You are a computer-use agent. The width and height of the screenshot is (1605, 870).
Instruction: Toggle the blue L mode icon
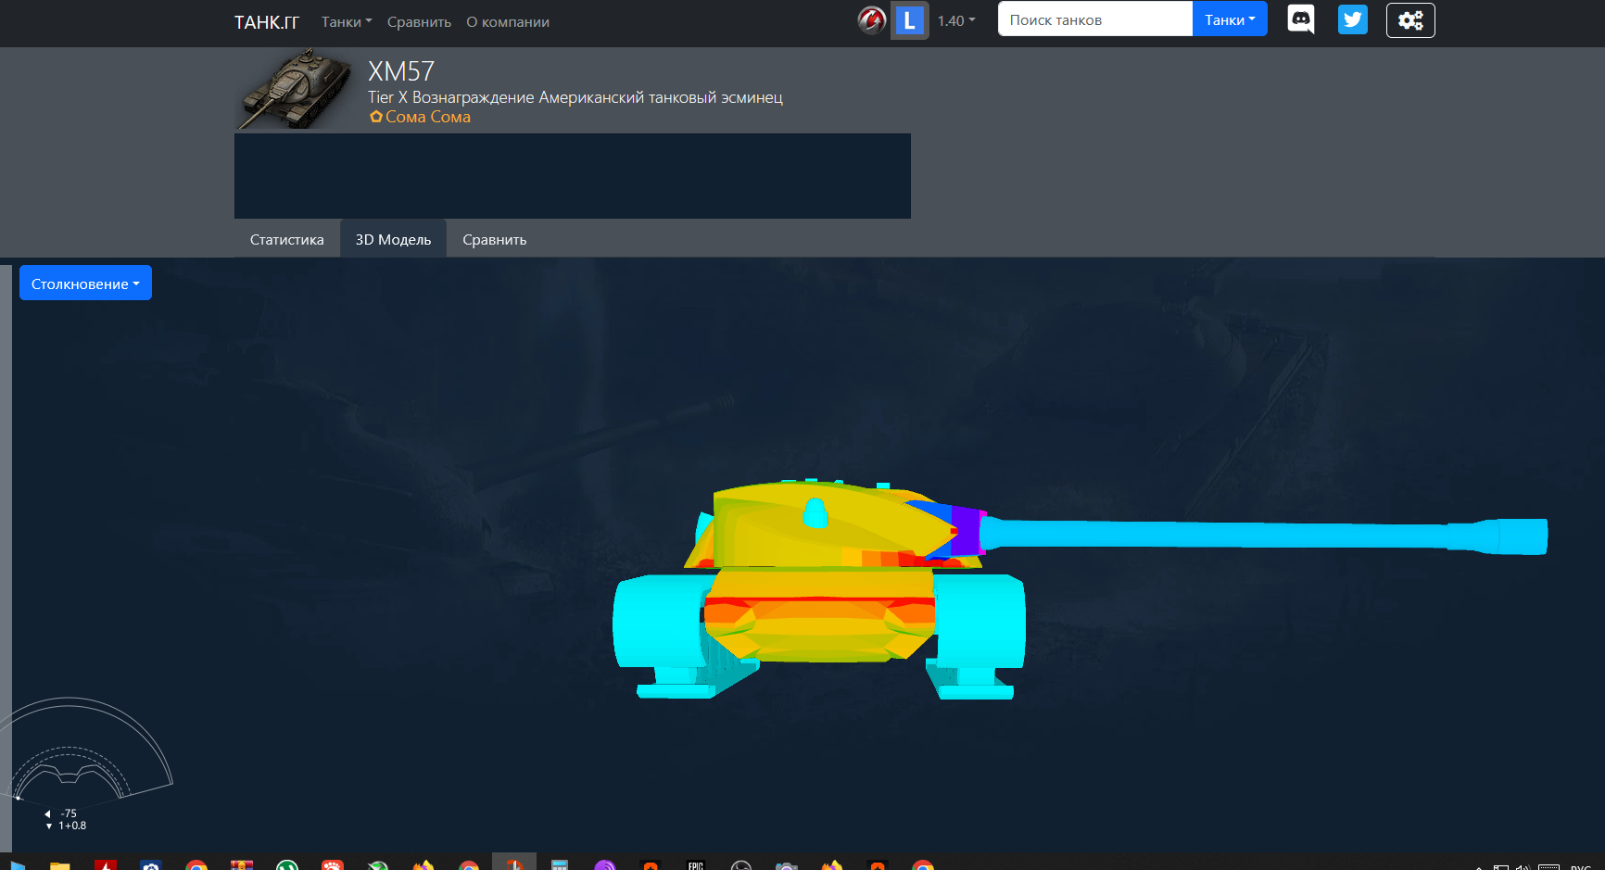tap(909, 20)
